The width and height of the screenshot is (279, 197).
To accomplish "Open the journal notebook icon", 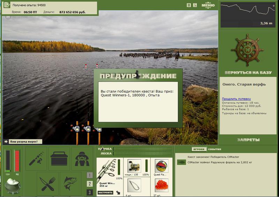I will coord(7,5).
